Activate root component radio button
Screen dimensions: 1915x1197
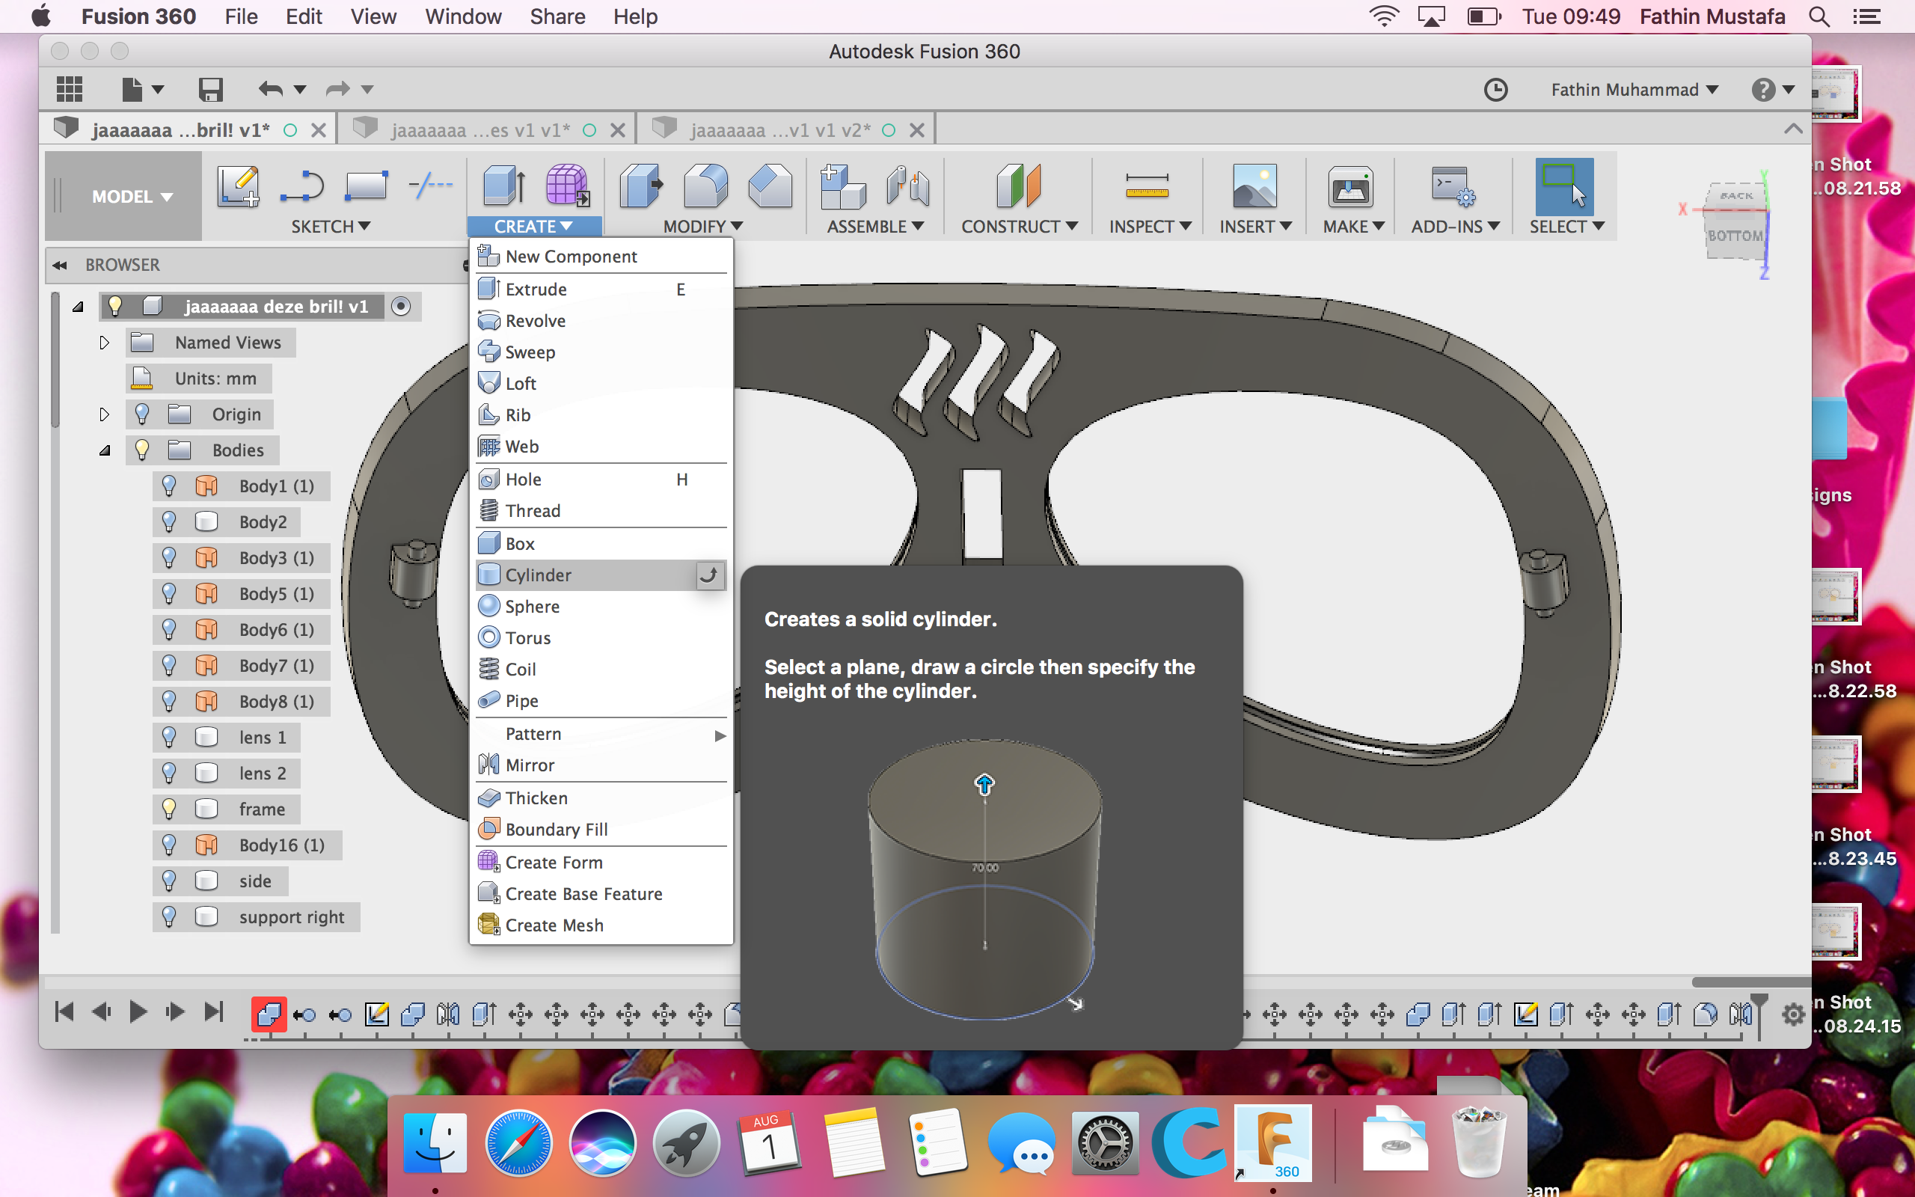pos(401,307)
